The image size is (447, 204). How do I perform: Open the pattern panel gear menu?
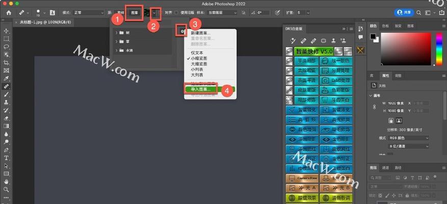pyautogui.click(x=181, y=31)
